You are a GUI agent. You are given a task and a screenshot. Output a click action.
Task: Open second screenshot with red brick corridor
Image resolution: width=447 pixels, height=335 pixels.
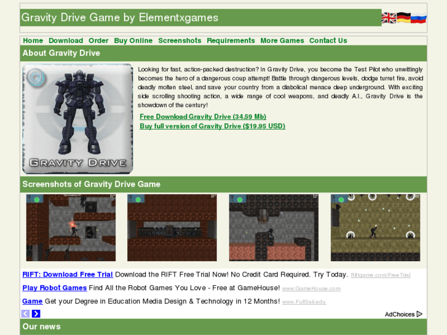click(x=172, y=227)
